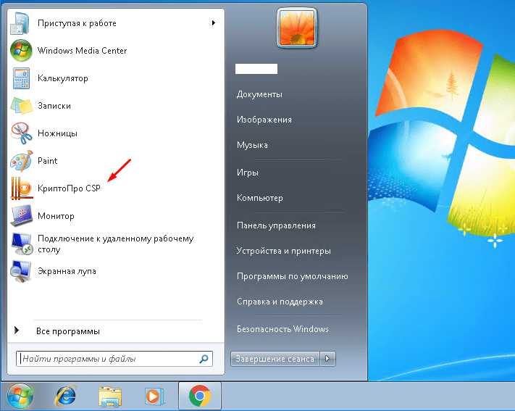The height and width of the screenshot is (411, 515).
Task: Switch to Google Chrome on taskbar
Action: pos(200,396)
